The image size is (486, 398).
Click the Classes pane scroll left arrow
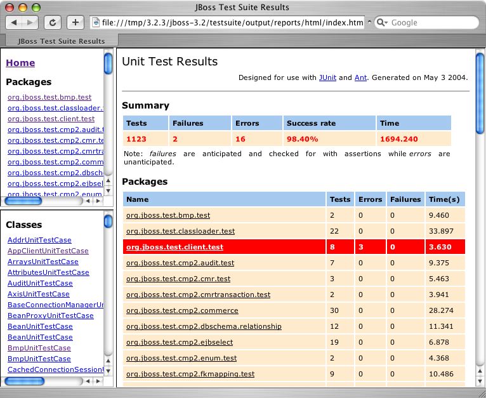coord(88,381)
